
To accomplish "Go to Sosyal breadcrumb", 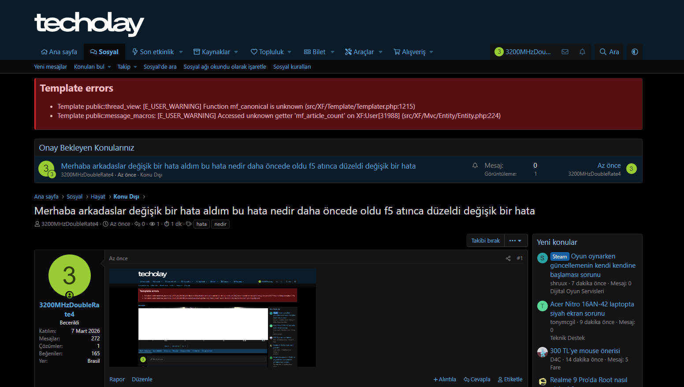I will 74,197.
